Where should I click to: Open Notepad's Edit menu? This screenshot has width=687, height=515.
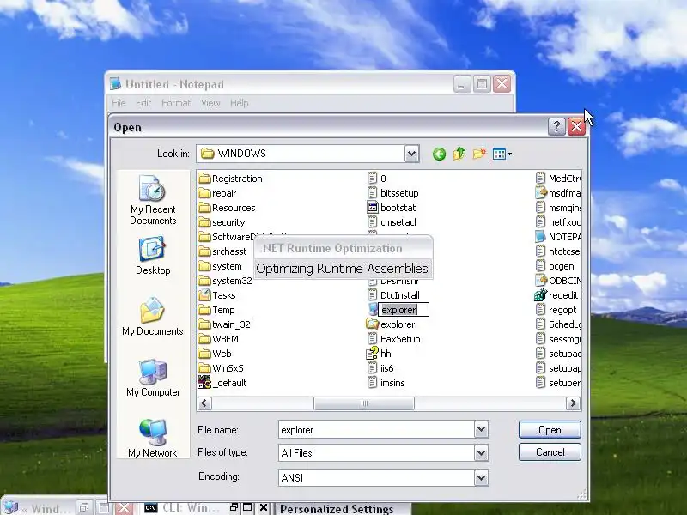[143, 103]
